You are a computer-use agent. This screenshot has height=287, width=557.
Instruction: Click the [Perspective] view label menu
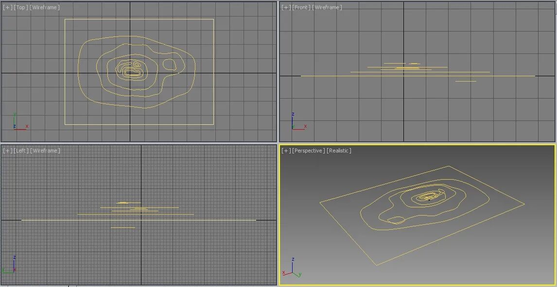click(x=308, y=151)
